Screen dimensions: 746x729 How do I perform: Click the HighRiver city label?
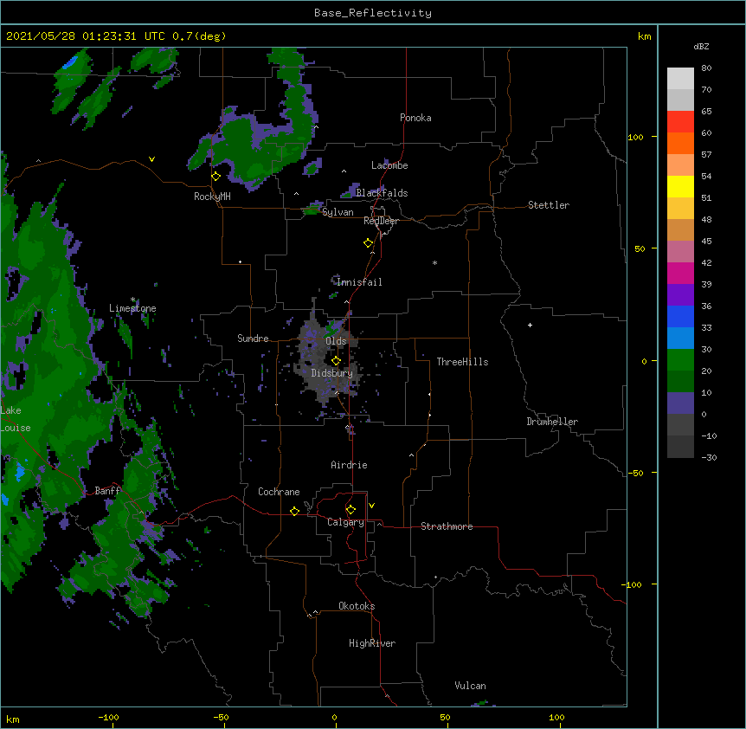click(x=372, y=643)
